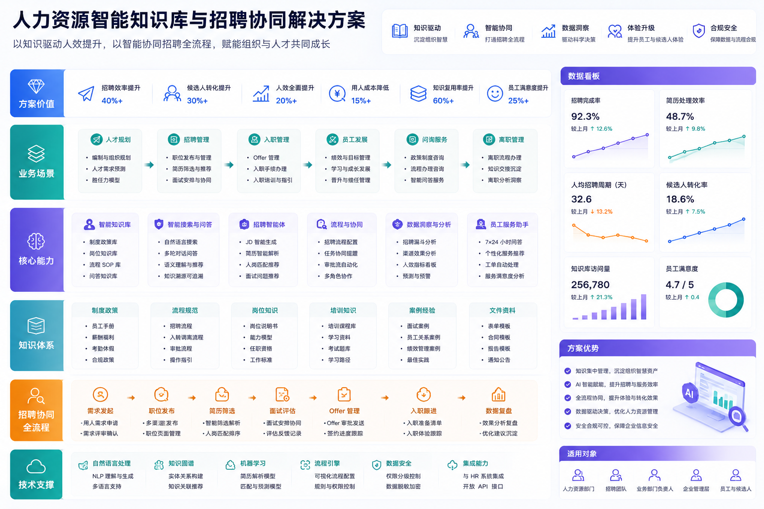The height and width of the screenshot is (509, 764).
Task: Click the 简历筛选 orange icon
Action: [x=222, y=395]
